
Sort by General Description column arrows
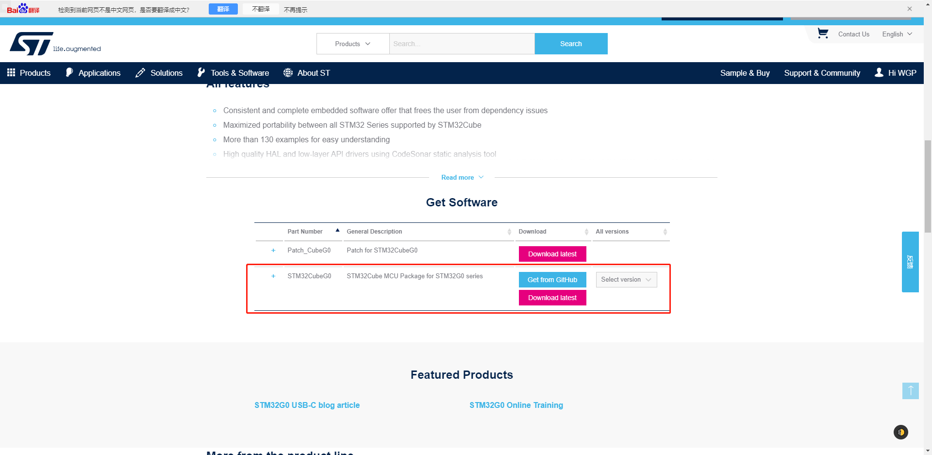click(509, 232)
